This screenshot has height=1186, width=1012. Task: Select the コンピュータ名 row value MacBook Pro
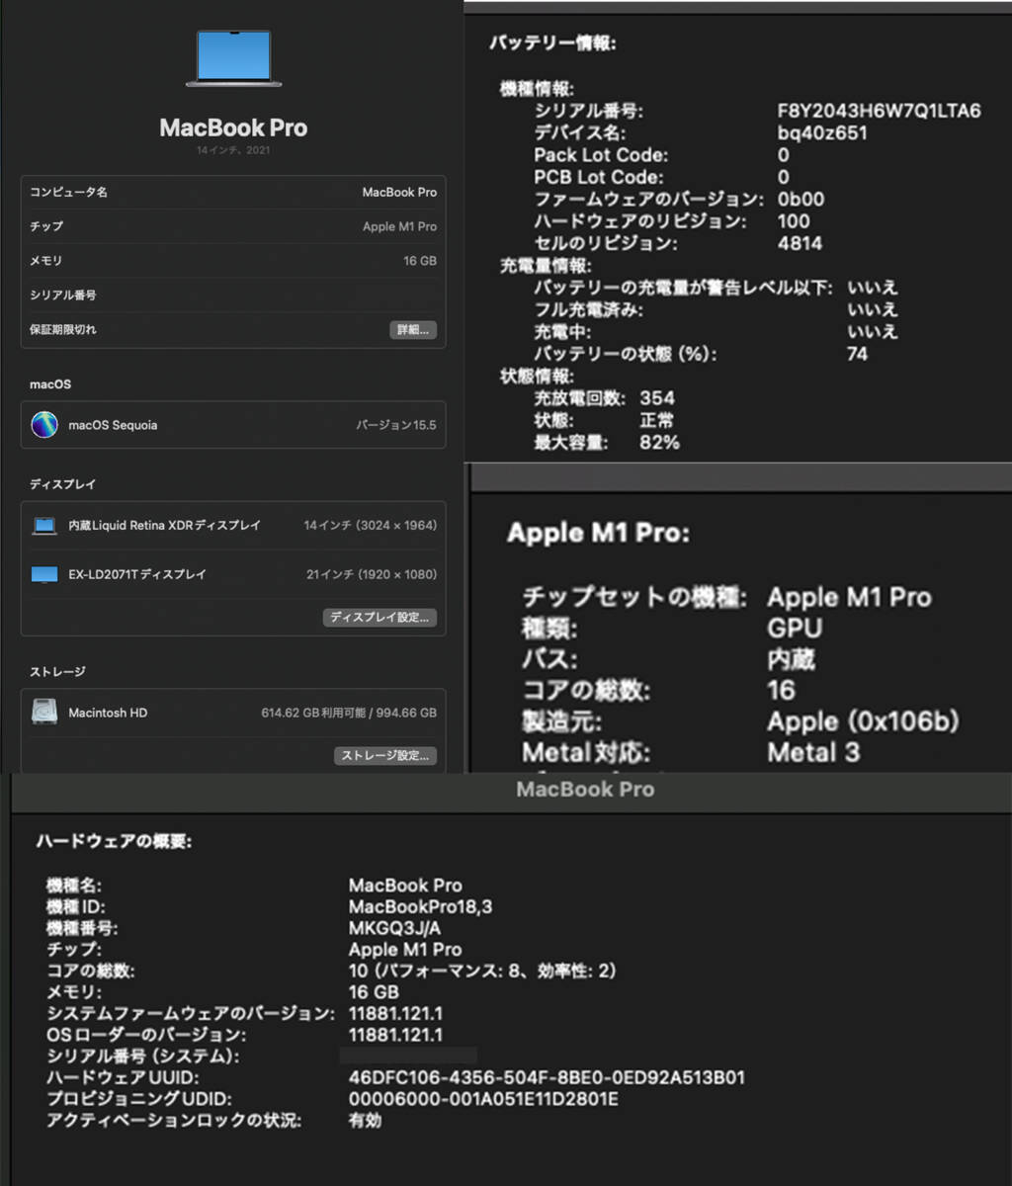tap(399, 193)
